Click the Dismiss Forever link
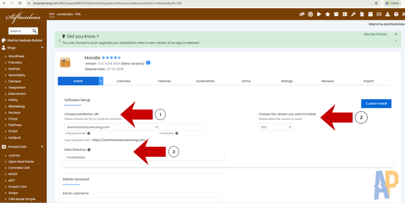Screen dimensions: 405x203 tap(375, 34)
